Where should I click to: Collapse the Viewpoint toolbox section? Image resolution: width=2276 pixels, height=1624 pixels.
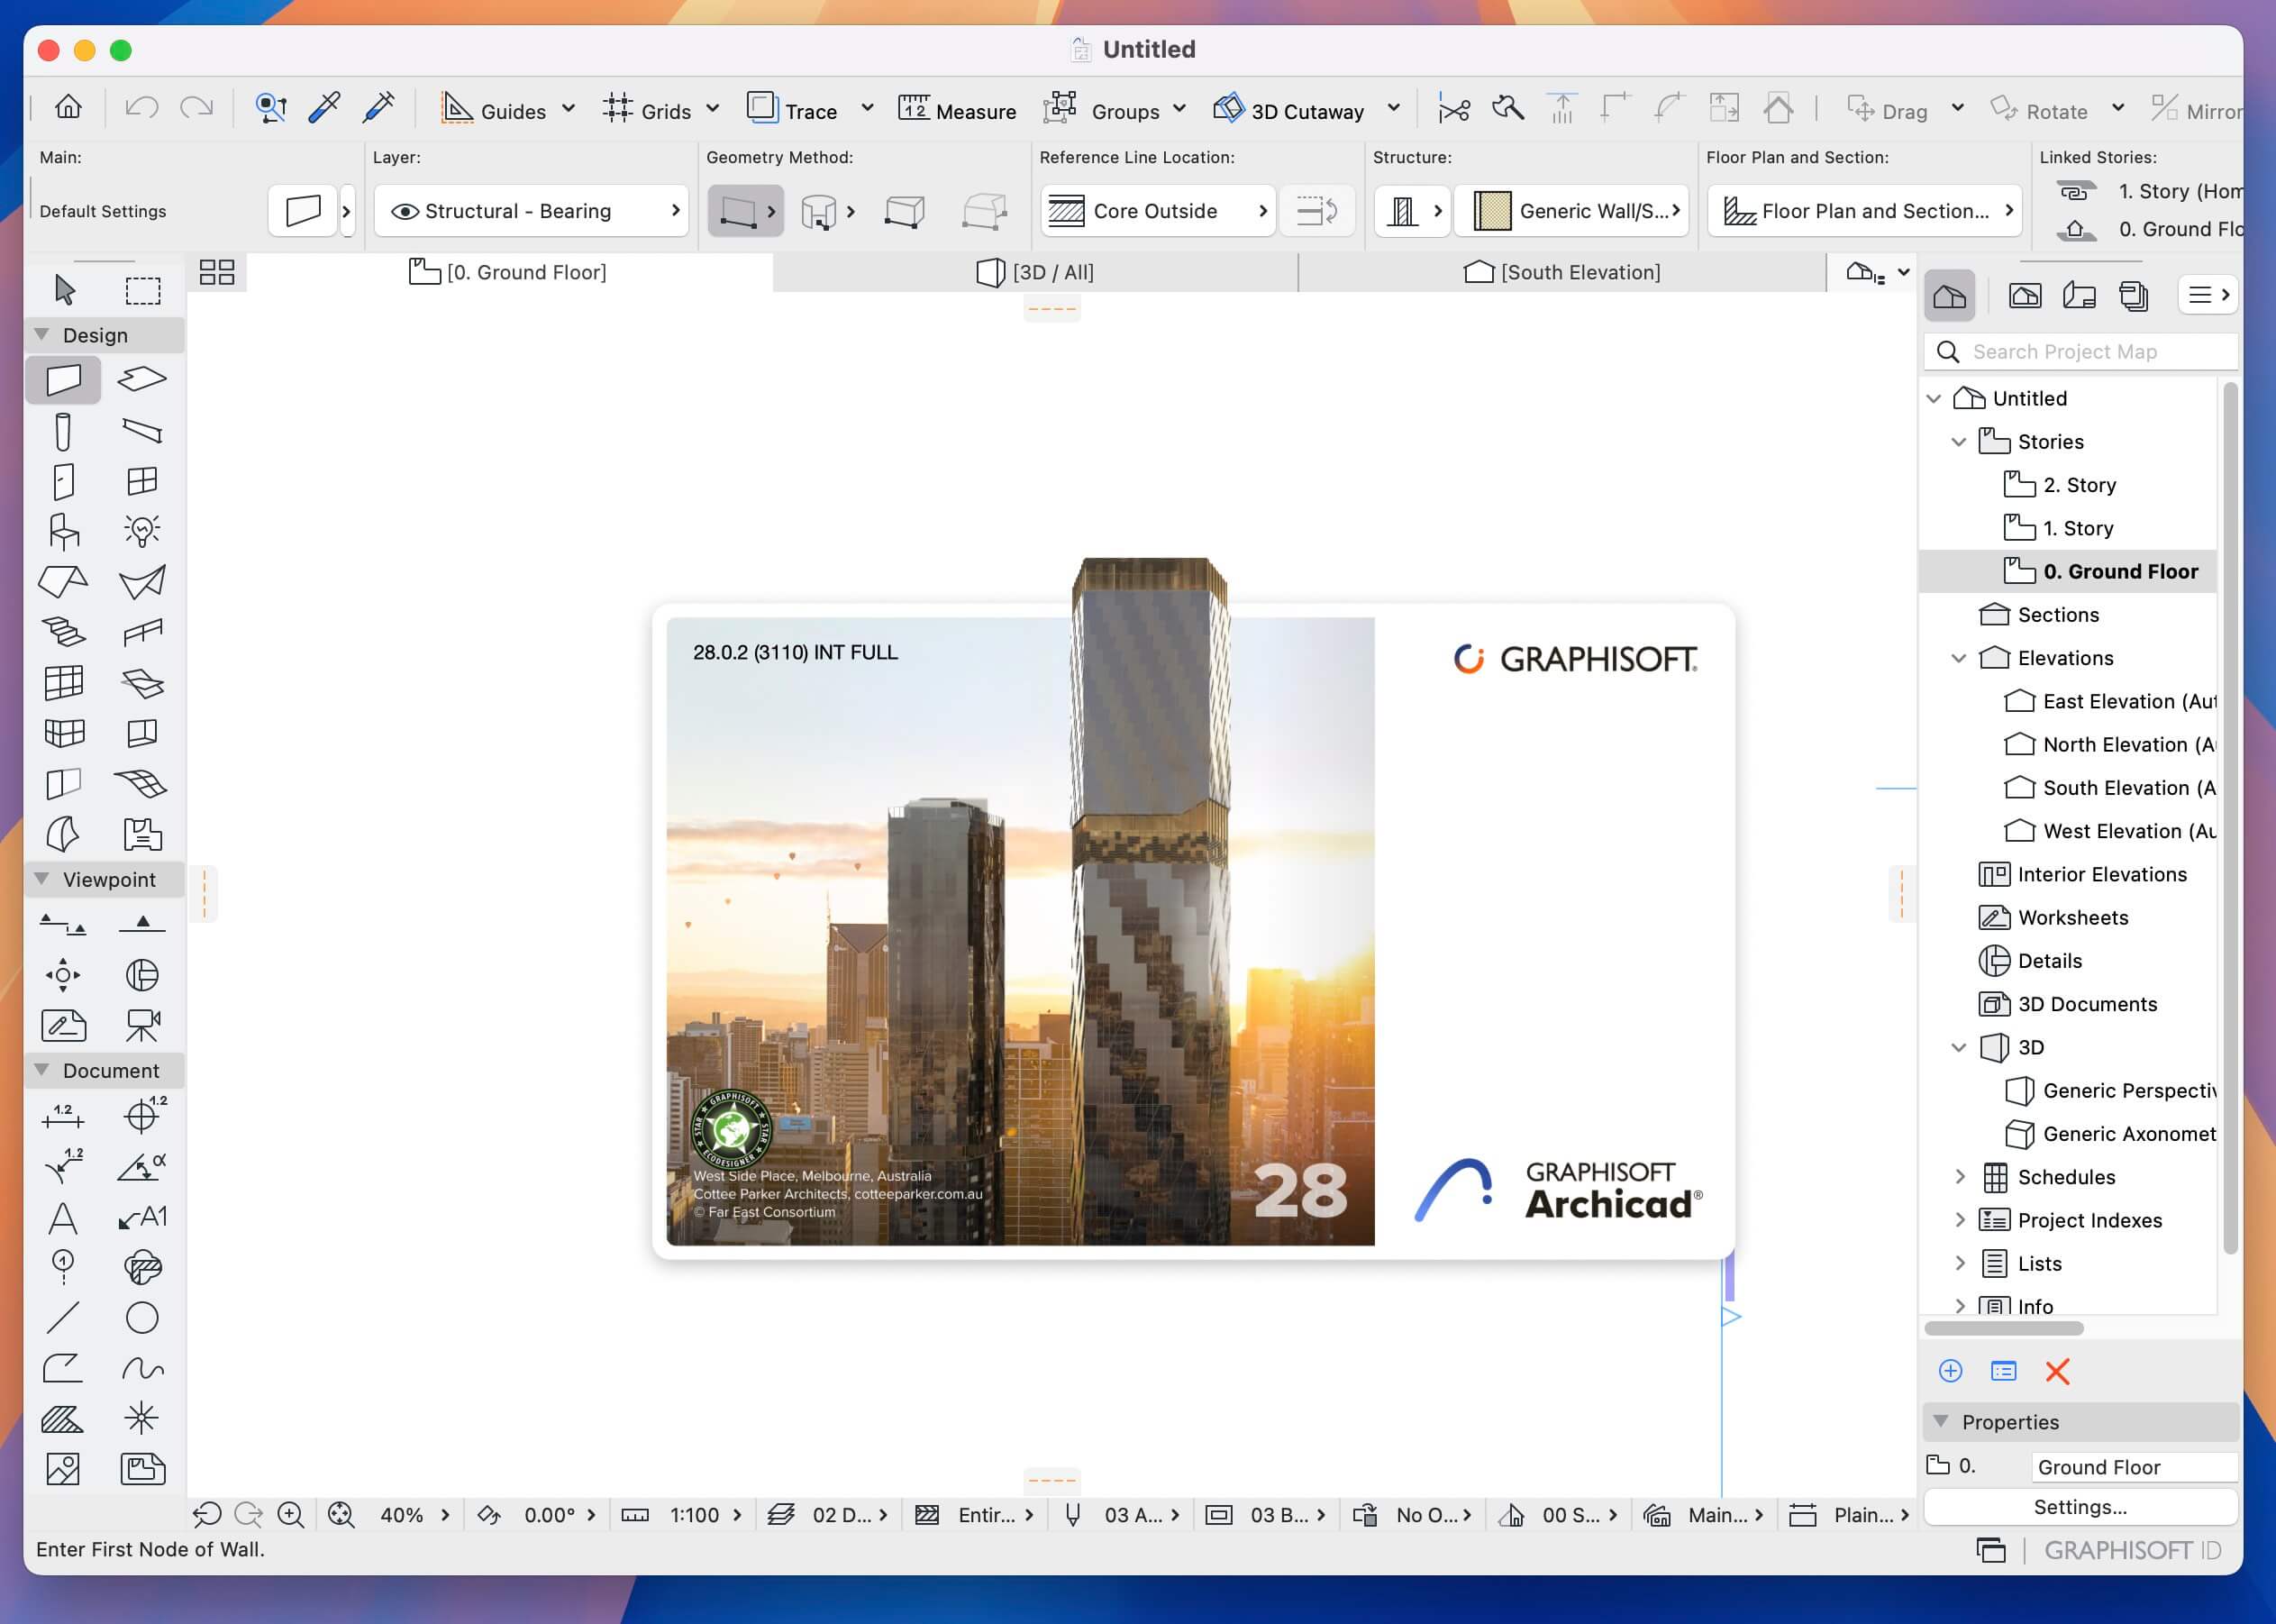coord(42,879)
